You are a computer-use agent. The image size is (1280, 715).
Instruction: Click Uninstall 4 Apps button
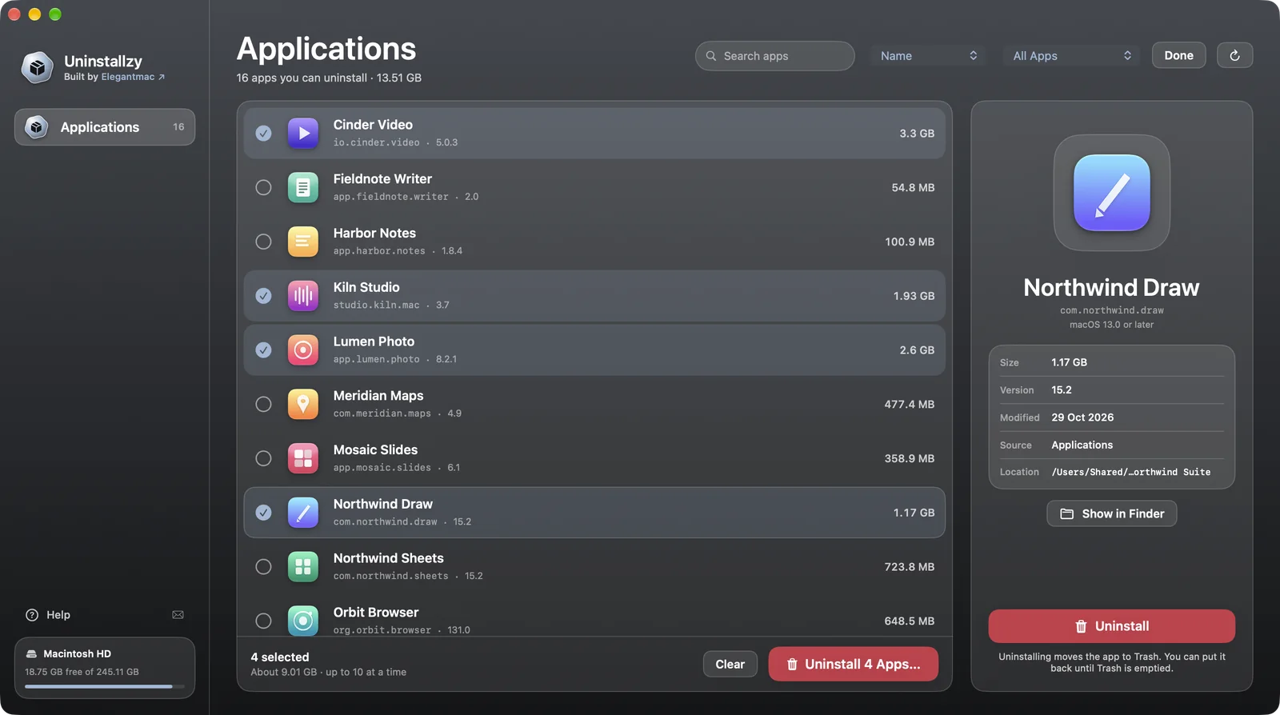click(853, 665)
